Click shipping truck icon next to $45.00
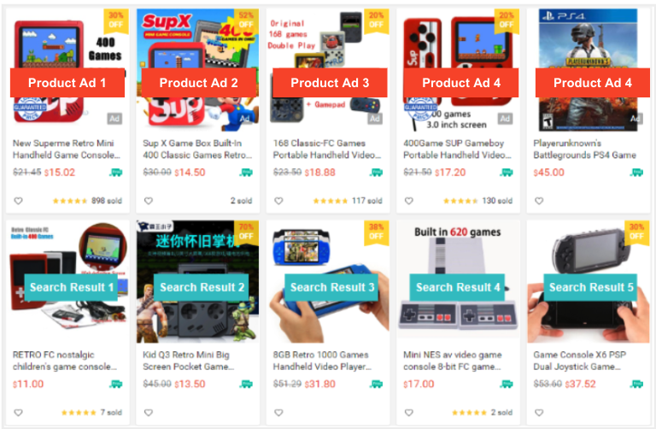The height and width of the screenshot is (429, 656). tap(636, 173)
